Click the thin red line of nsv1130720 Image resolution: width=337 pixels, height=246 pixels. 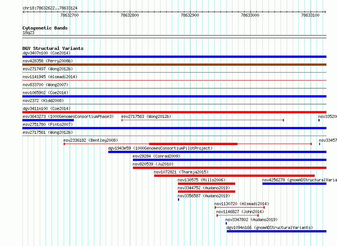[240, 207]
